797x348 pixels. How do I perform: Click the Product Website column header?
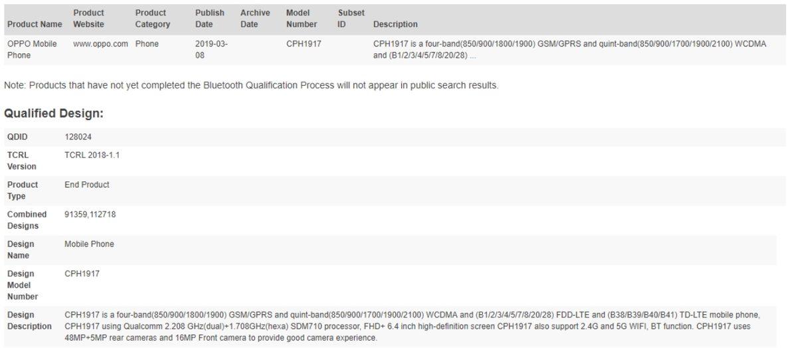coord(88,19)
